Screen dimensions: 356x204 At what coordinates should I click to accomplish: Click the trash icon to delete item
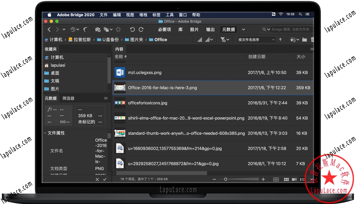[x=312, y=39]
